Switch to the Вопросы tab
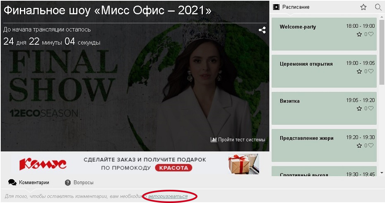The image size is (385, 203). [79, 183]
